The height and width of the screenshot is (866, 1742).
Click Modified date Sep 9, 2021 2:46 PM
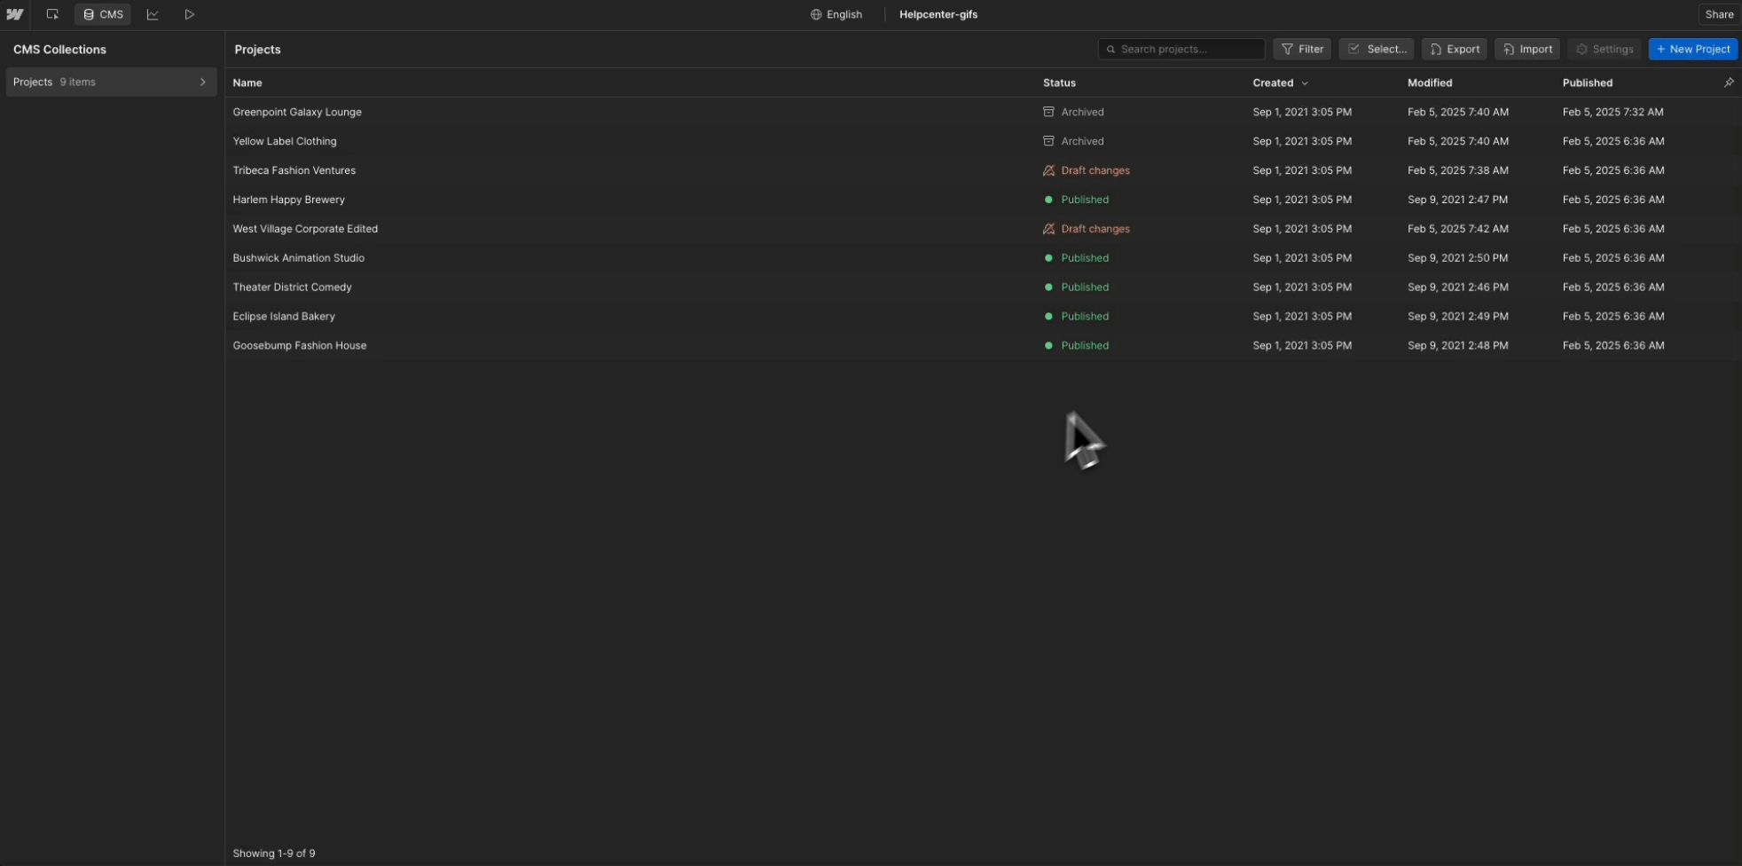1458,287
